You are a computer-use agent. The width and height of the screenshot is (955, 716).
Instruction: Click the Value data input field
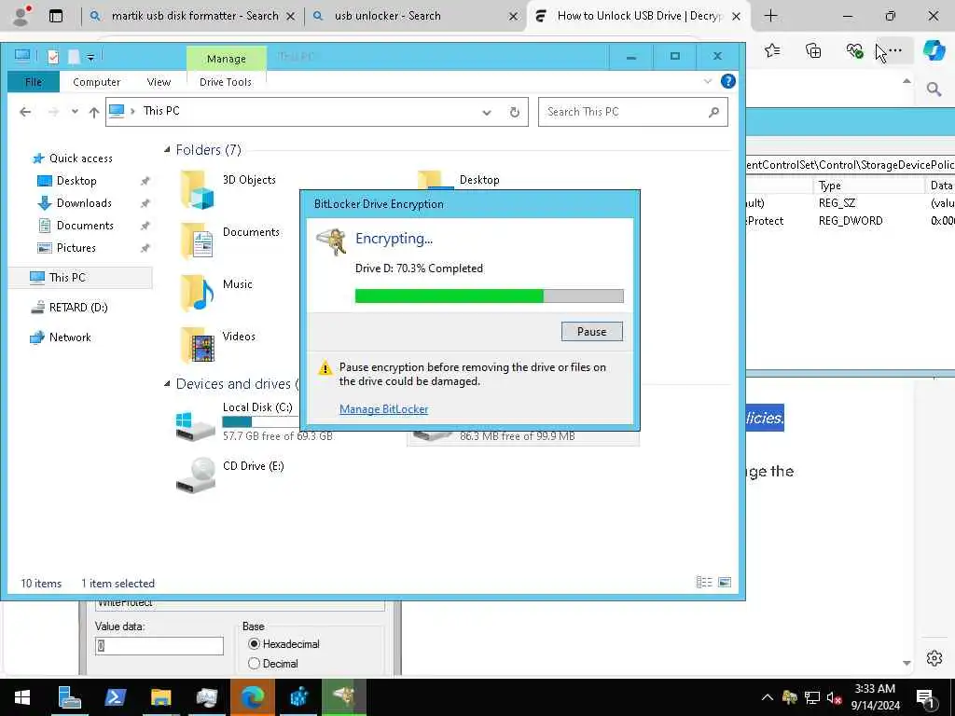pos(159,646)
